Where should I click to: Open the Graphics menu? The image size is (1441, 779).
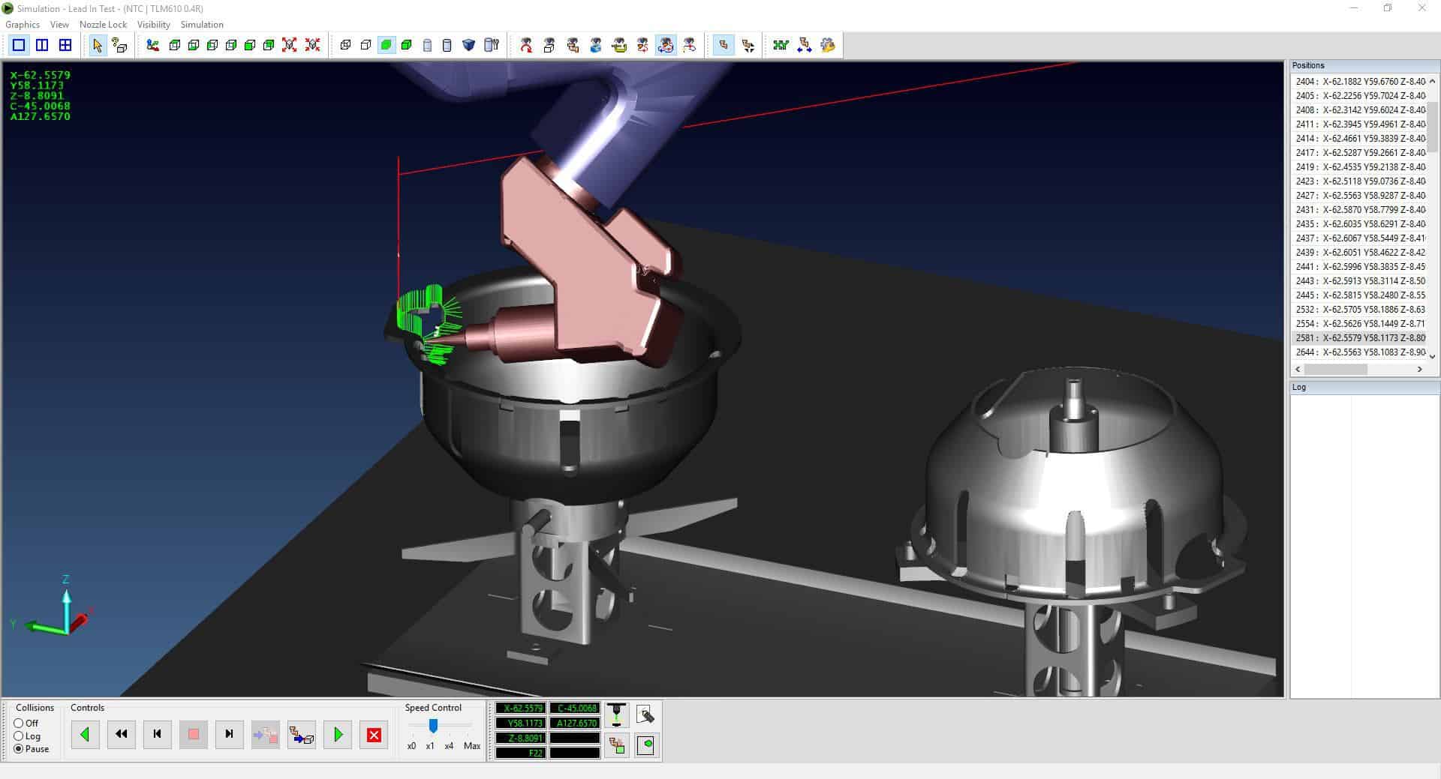[23, 25]
